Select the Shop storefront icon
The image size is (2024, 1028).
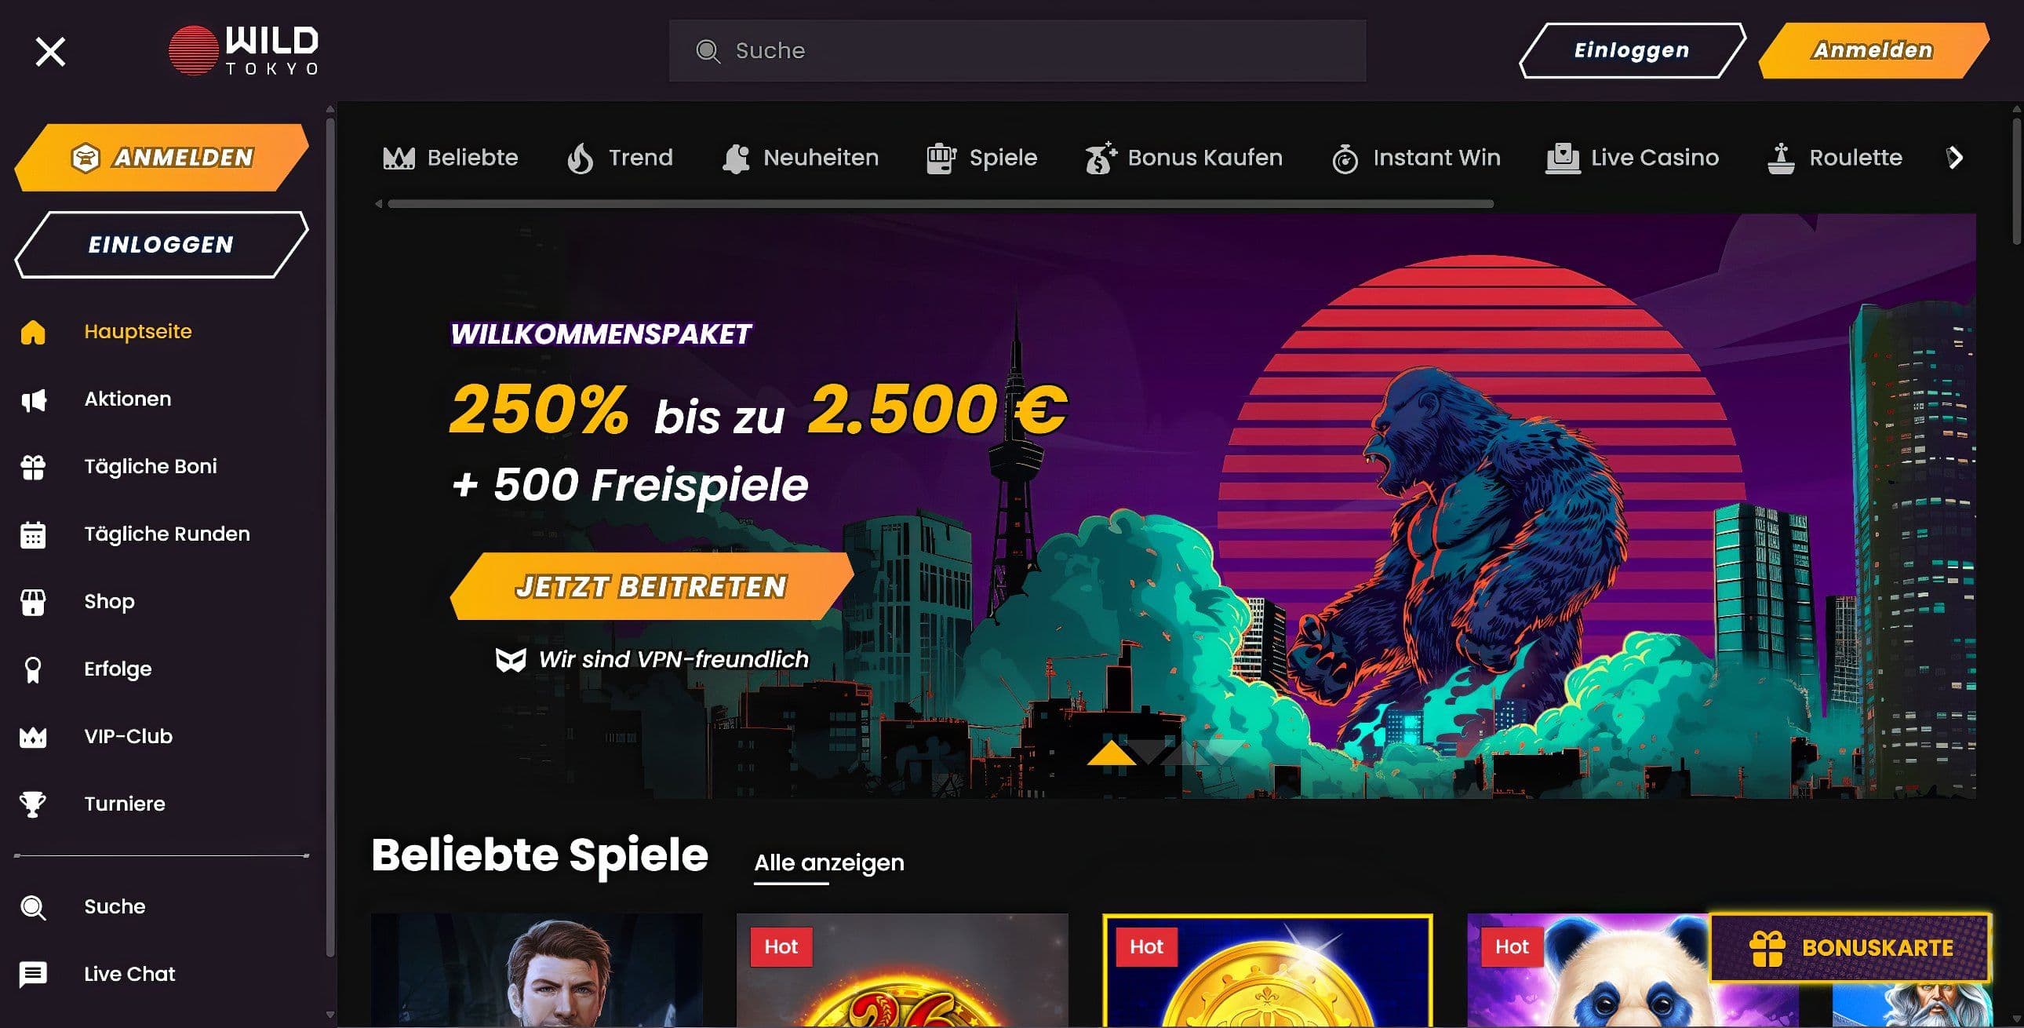point(33,603)
